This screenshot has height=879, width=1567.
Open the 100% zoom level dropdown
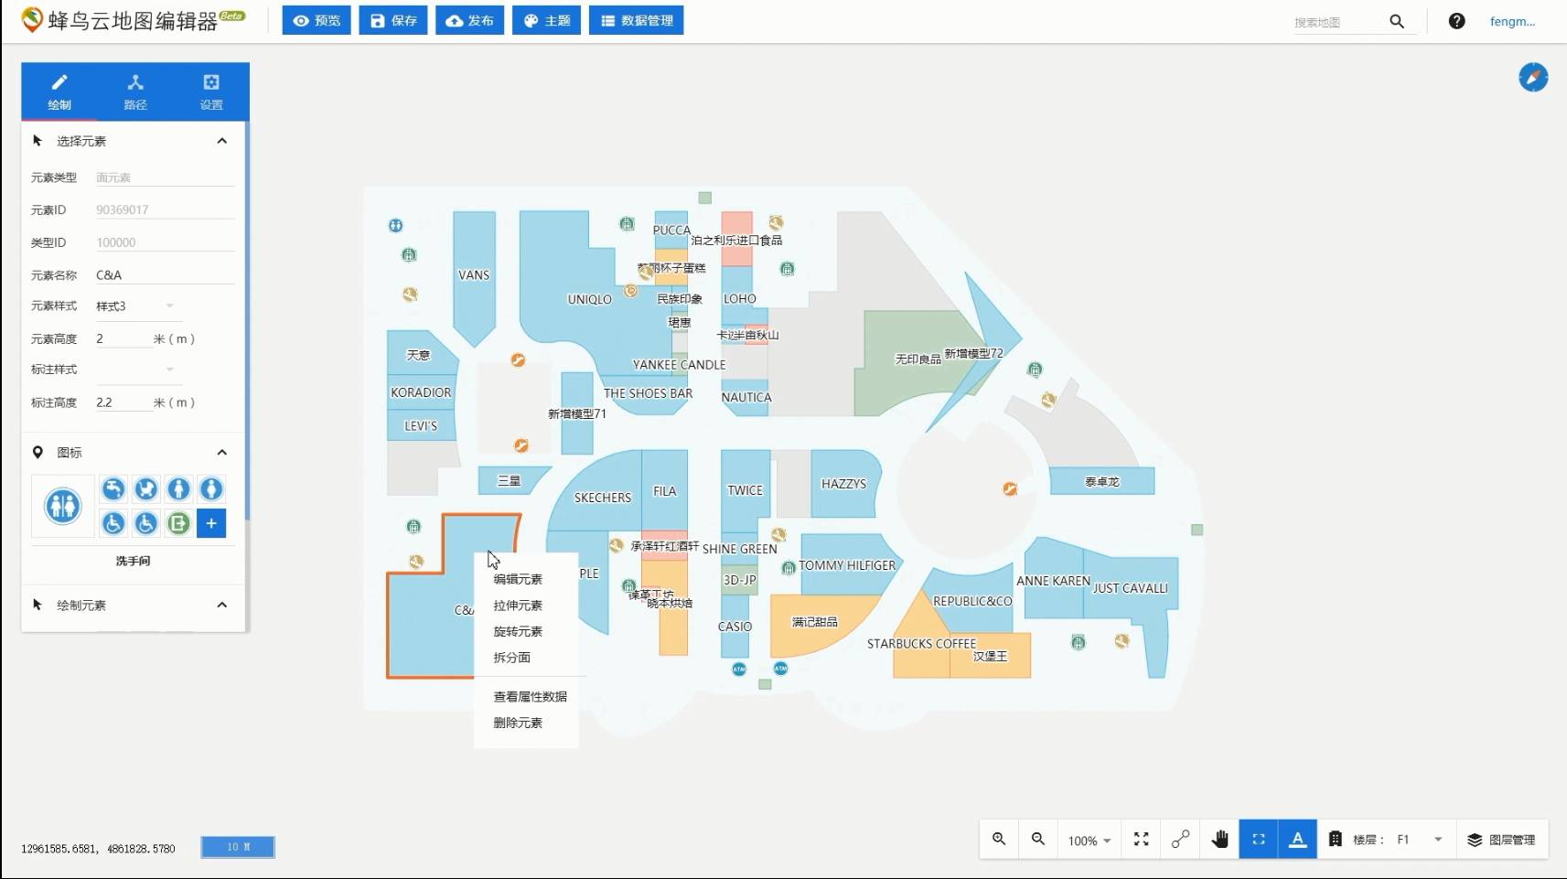point(1089,841)
